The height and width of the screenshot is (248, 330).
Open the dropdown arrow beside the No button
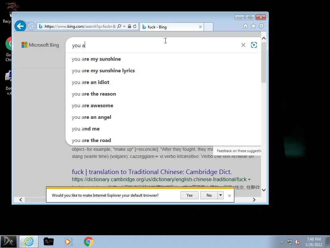220,195
